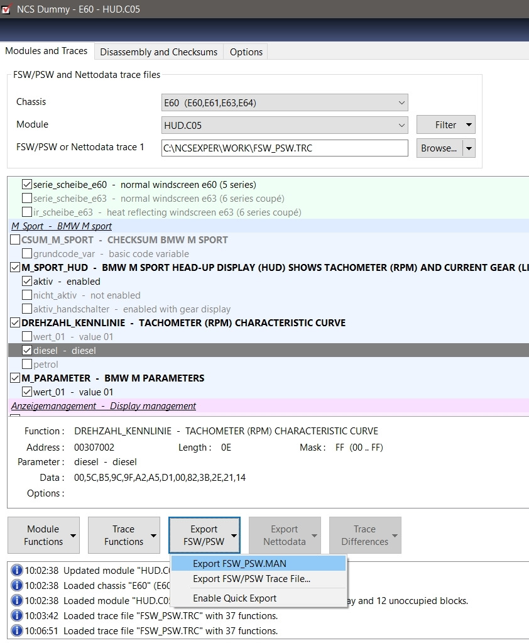Select Anzeigemanagement Display management header
Screen dimensions: 529x643
268,405
